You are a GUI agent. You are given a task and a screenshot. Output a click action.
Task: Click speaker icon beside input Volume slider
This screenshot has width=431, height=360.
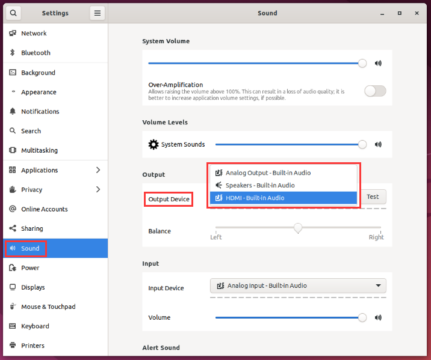[378, 317]
